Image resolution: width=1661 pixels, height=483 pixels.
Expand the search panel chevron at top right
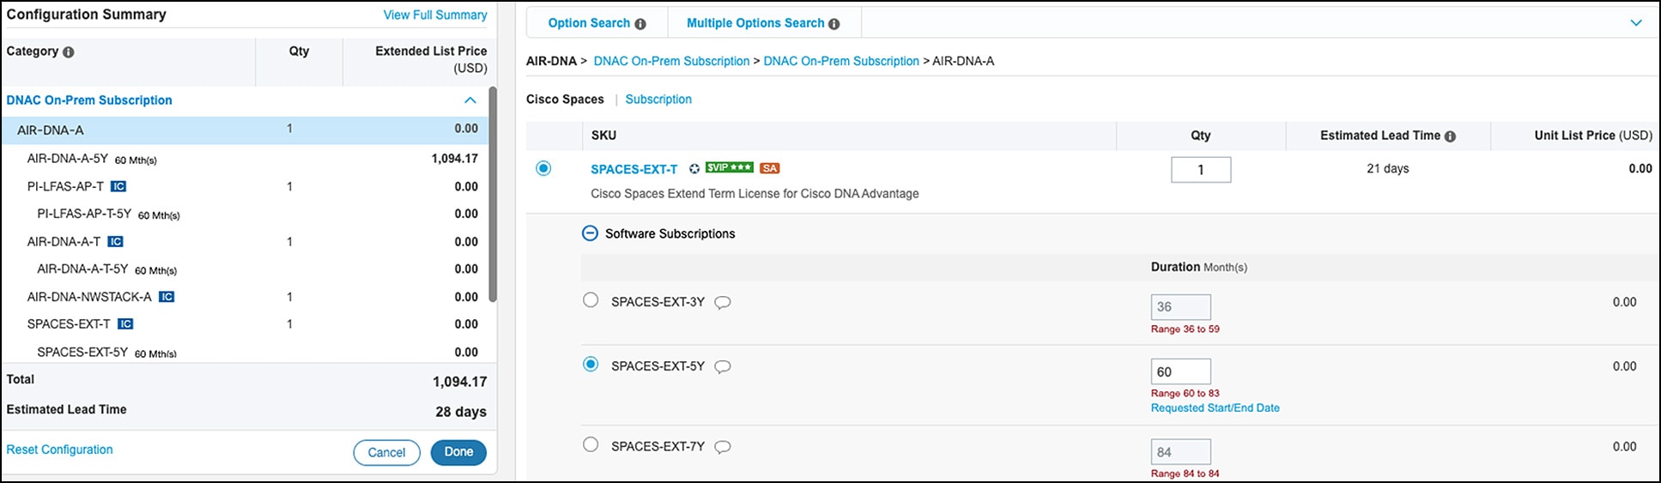click(x=1636, y=23)
